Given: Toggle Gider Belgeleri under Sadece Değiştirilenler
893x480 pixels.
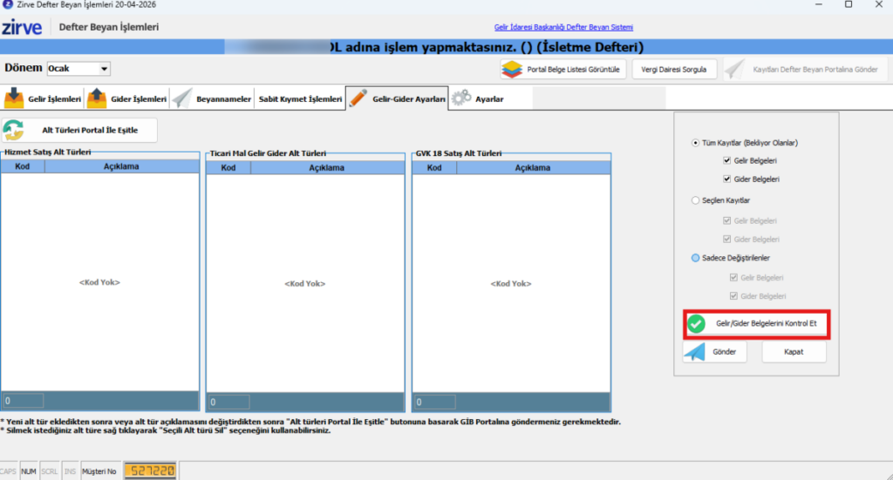Looking at the screenshot, I should pos(733,295).
